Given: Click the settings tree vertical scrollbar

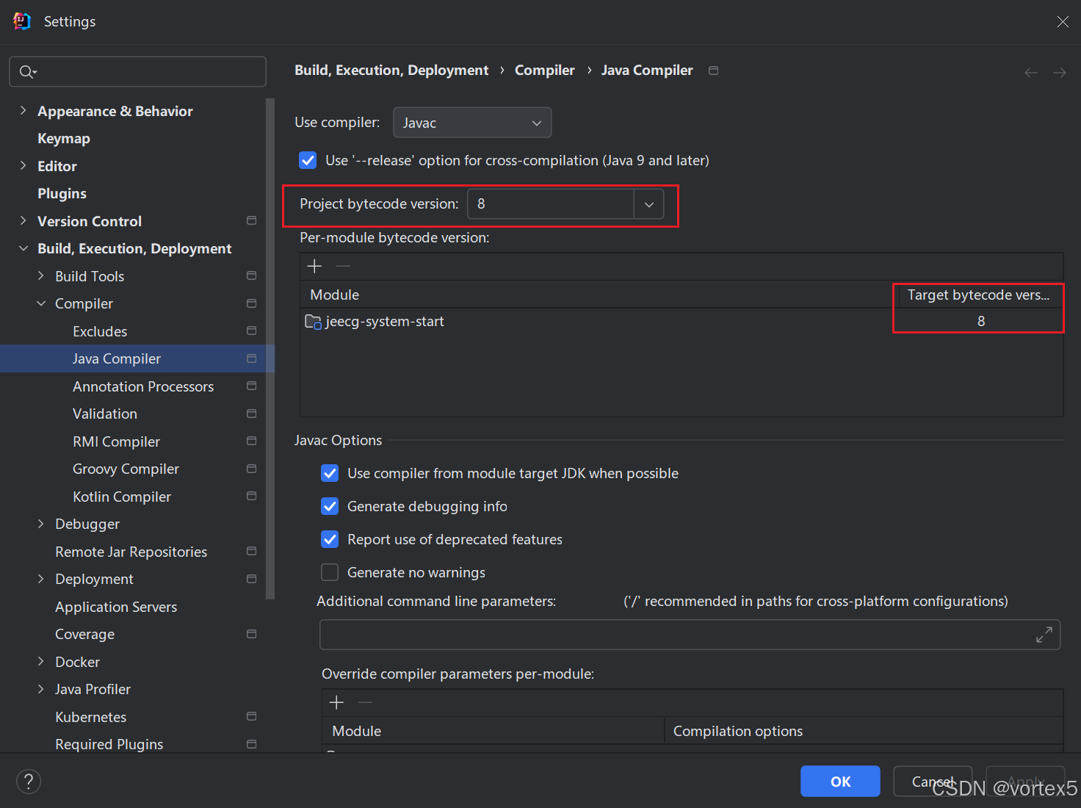Looking at the screenshot, I should pos(270,349).
